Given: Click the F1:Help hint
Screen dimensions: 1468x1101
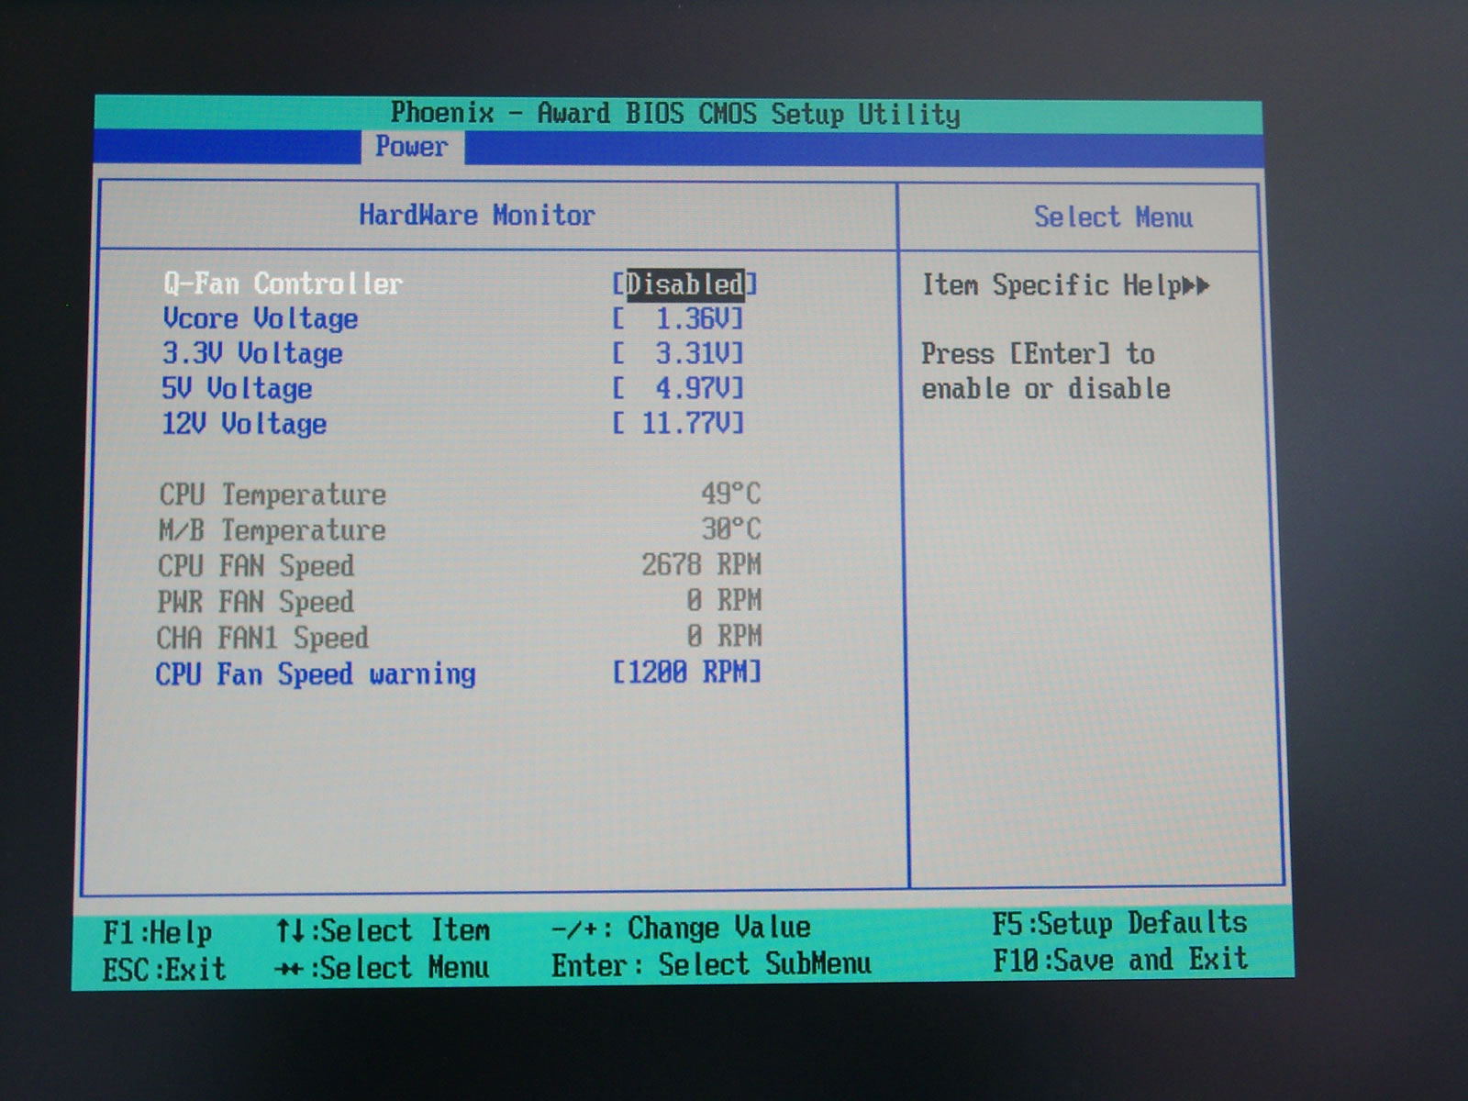Looking at the screenshot, I should click(x=158, y=933).
